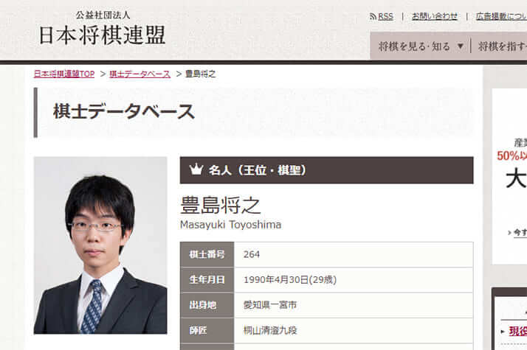Click the 師匠 row label
This screenshot has width=527, height=350.
point(207,331)
